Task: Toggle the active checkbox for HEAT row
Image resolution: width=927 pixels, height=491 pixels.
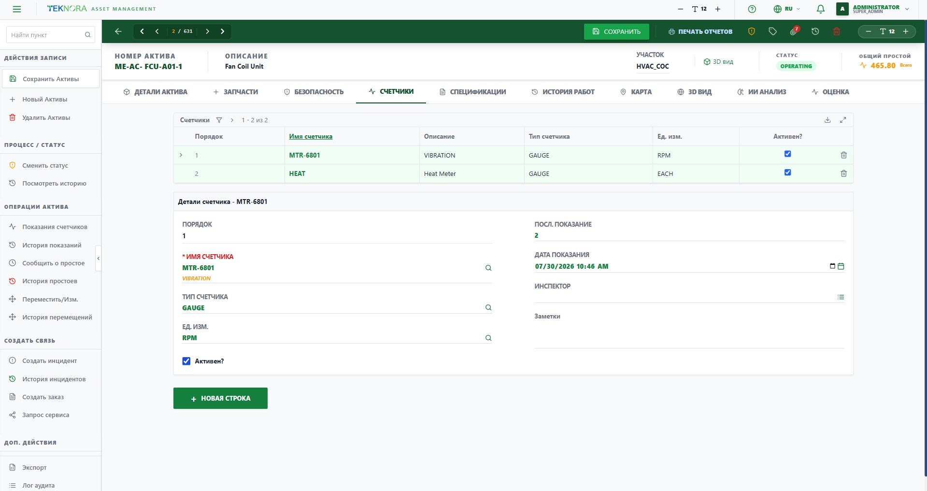Action: click(x=787, y=173)
